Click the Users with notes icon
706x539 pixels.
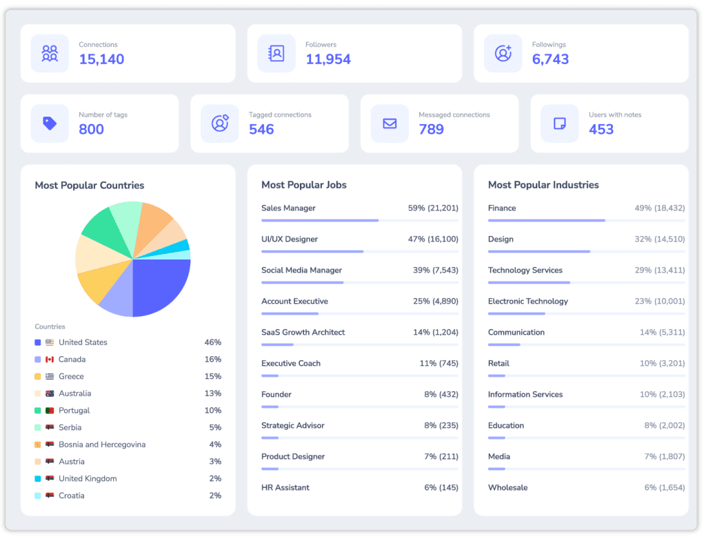[560, 124]
